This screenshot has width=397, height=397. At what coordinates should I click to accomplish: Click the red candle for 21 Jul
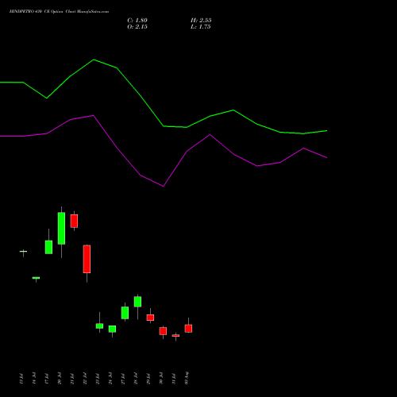74,221
